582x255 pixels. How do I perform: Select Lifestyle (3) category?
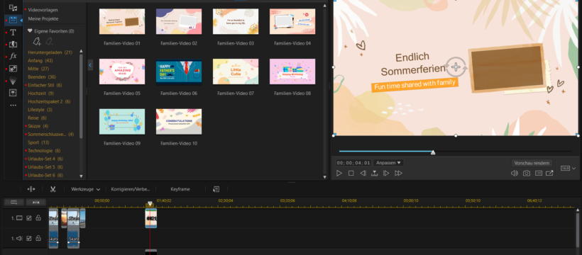tap(40, 110)
